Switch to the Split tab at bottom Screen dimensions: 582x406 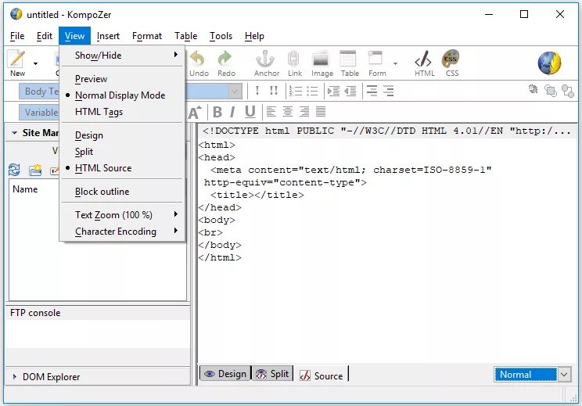(x=272, y=374)
